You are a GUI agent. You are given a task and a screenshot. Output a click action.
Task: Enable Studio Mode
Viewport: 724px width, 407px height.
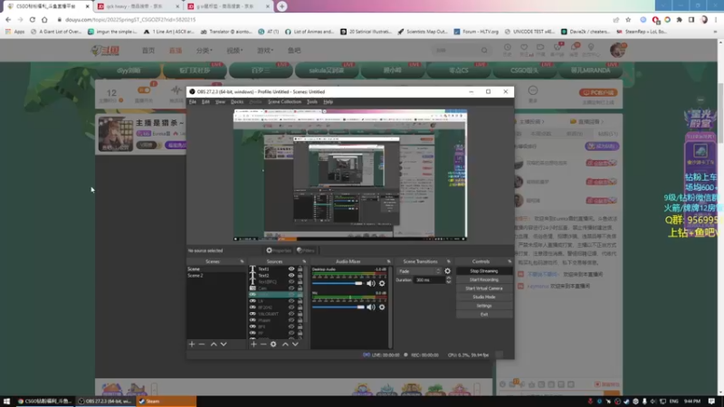pos(484,298)
